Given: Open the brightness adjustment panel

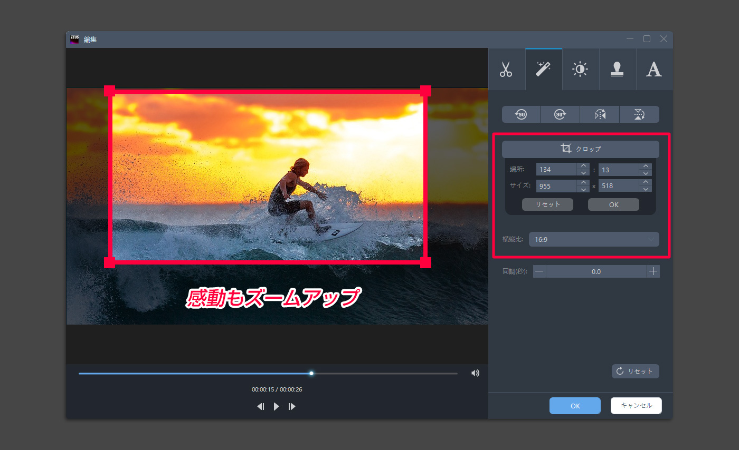Looking at the screenshot, I should (x=580, y=69).
